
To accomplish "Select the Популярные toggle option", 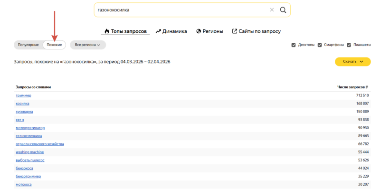I will (28, 45).
